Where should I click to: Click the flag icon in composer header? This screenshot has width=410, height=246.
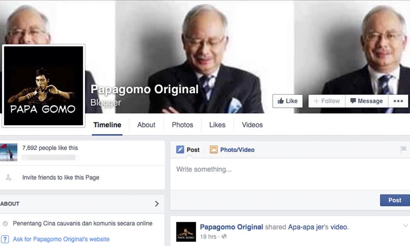(x=403, y=149)
